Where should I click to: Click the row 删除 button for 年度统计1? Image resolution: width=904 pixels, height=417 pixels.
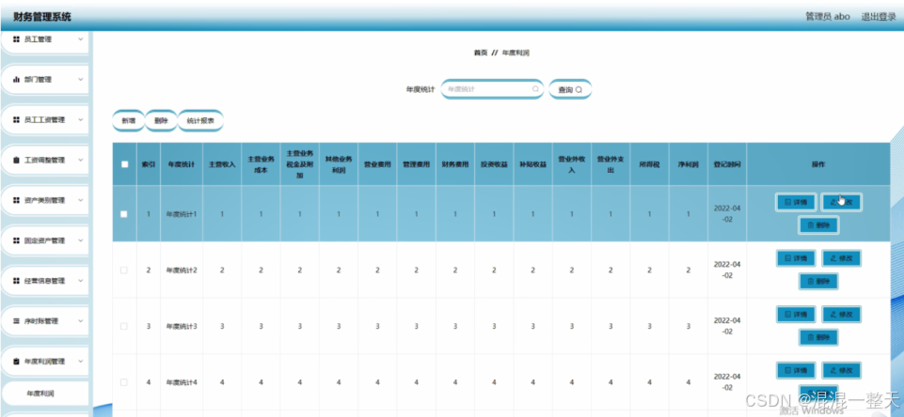pos(818,225)
